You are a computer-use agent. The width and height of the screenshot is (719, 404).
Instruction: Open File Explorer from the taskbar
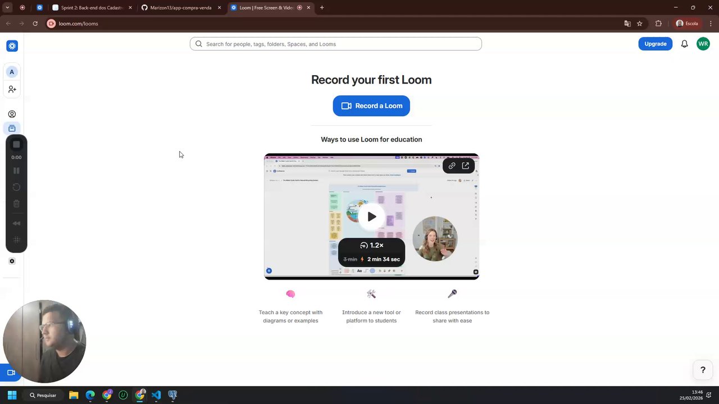point(74,395)
